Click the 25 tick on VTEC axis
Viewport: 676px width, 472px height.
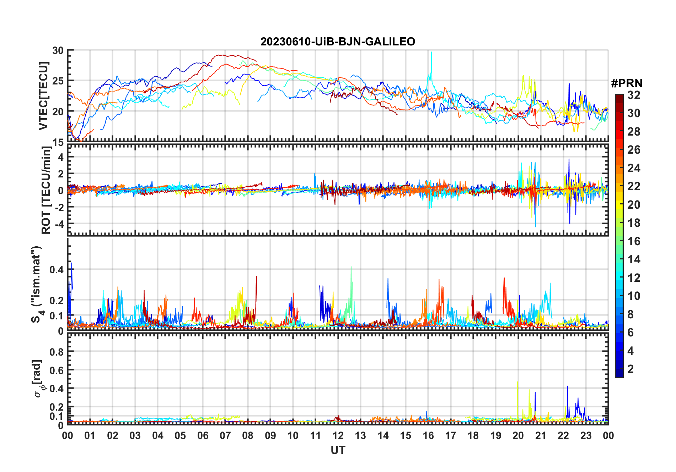[x=58, y=81]
